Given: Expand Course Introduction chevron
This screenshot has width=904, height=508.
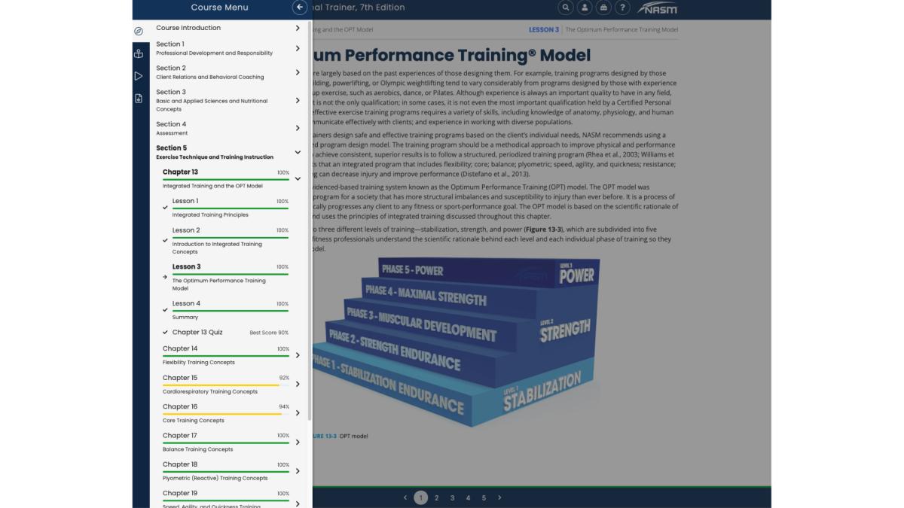Looking at the screenshot, I should click(298, 28).
